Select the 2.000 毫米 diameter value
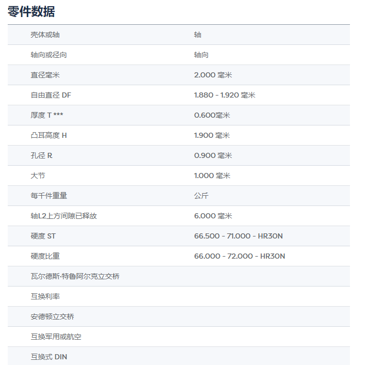 (213, 75)
